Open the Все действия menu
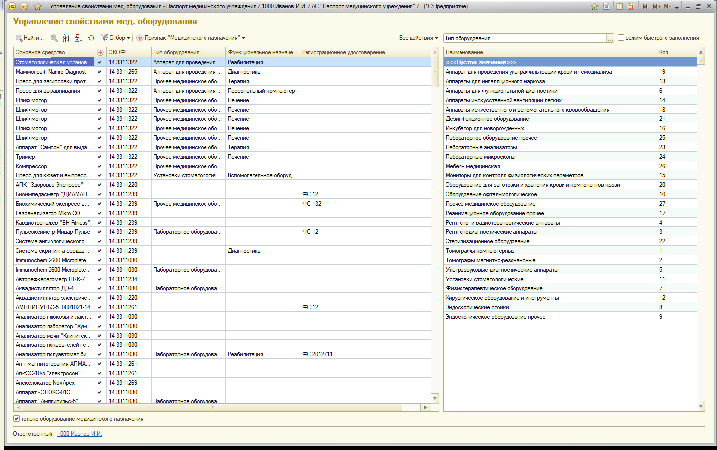 [418, 38]
